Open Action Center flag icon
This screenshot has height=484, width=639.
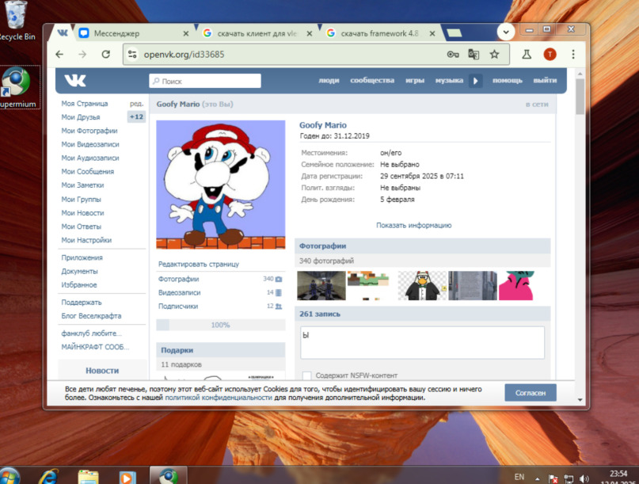(553, 478)
